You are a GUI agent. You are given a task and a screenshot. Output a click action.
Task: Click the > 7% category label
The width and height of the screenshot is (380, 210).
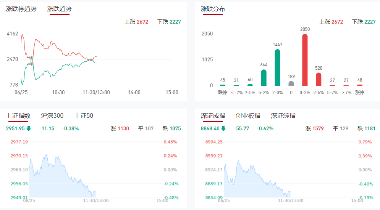click(x=346, y=92)
